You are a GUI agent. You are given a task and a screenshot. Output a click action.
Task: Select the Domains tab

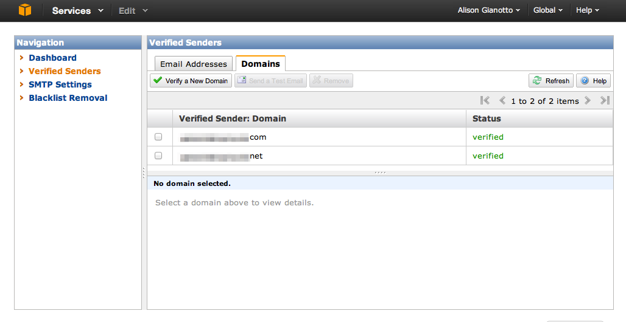[x=260, y=64]
